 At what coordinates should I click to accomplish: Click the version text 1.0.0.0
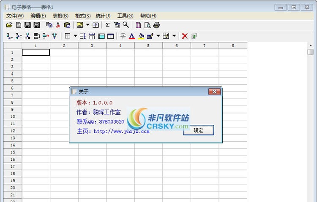pyautogui.click(x=103, y=103)
